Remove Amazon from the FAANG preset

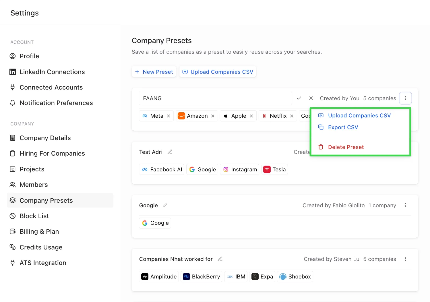point(213,116)
